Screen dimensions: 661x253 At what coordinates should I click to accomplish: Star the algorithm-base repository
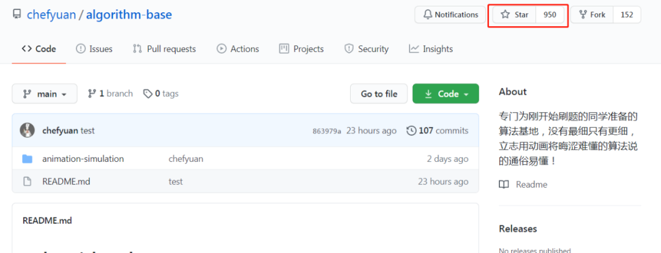click(x=515, y=15)
